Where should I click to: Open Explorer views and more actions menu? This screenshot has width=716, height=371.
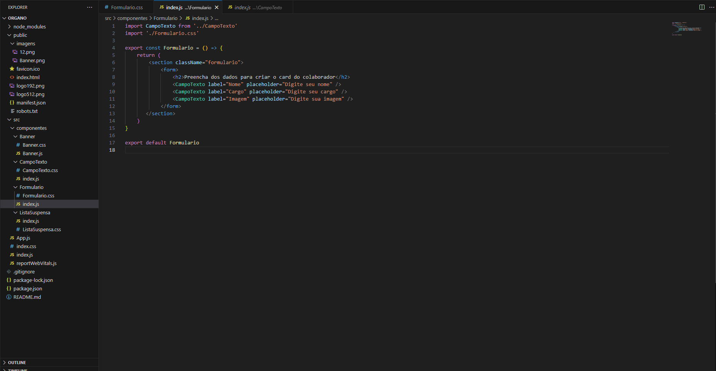90,7
